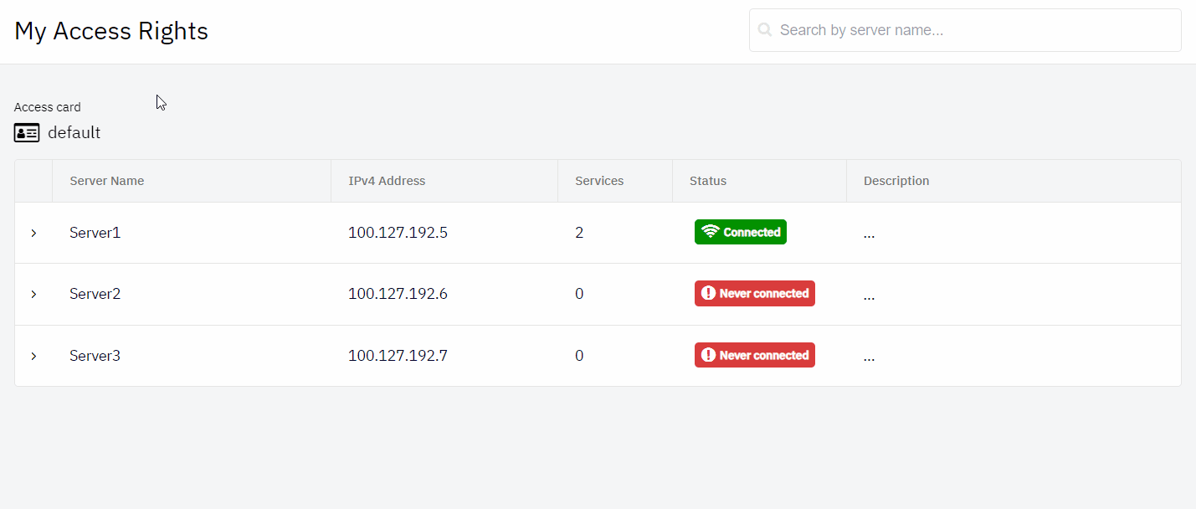Viewport: 1196px width, 509px height.
Task: Click the warning icon in Server2 status
Action: [x=708, y=293]
